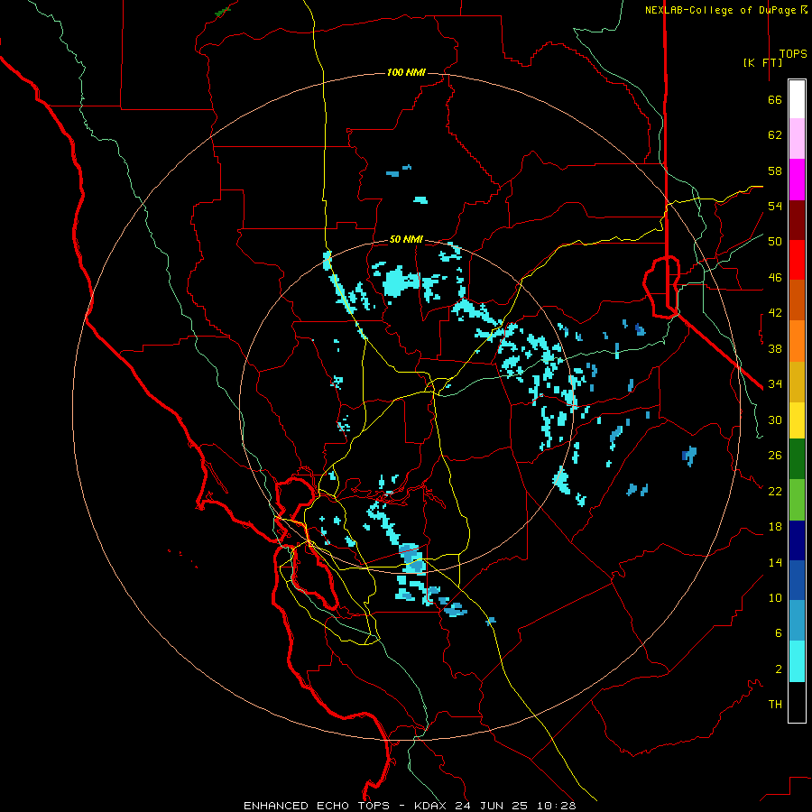
Task: Click the "[K FT]" units label
Action: 762,62
